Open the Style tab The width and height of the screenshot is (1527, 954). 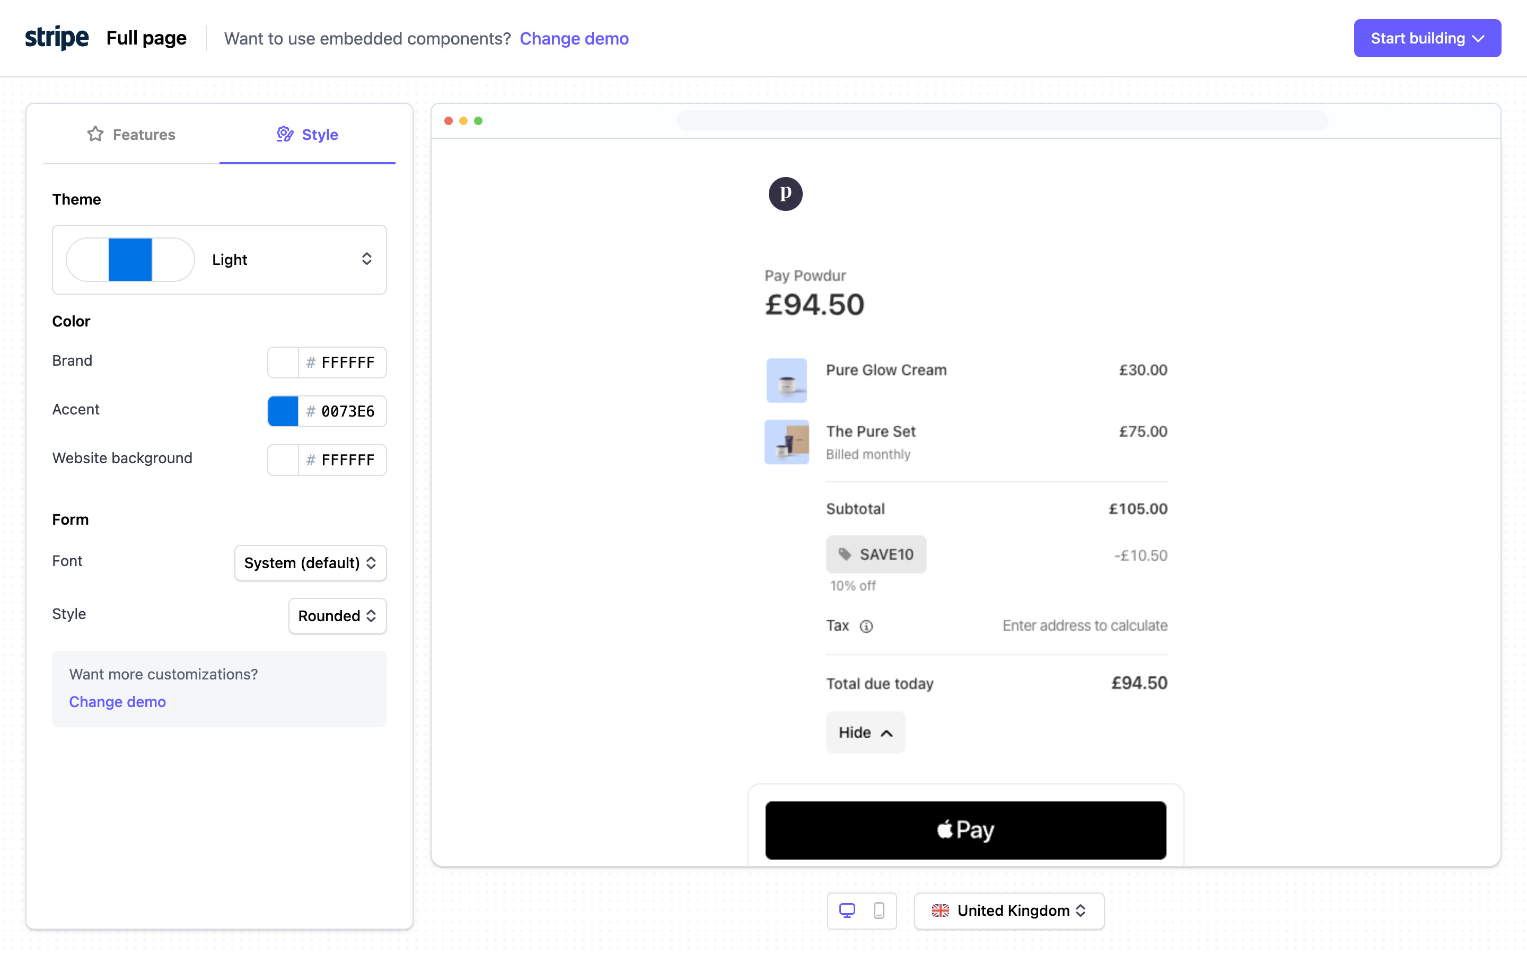point(308,135)
